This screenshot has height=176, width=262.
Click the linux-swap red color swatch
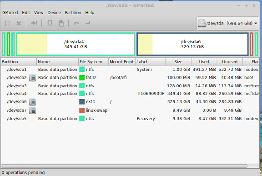click(x=82, y=111)
